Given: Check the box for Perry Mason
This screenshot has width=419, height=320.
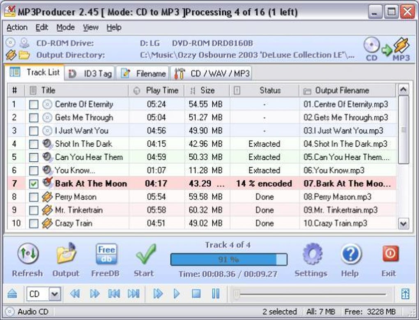Looking at the screenshot, I should [x=34, y=197].
